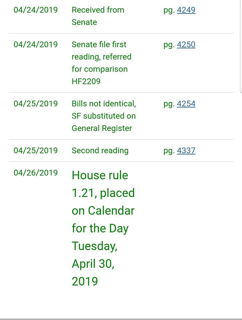This screenshot has height=320, width=242.
Task: Open journal page 4337 link
Action: click(x=186, y=151)
